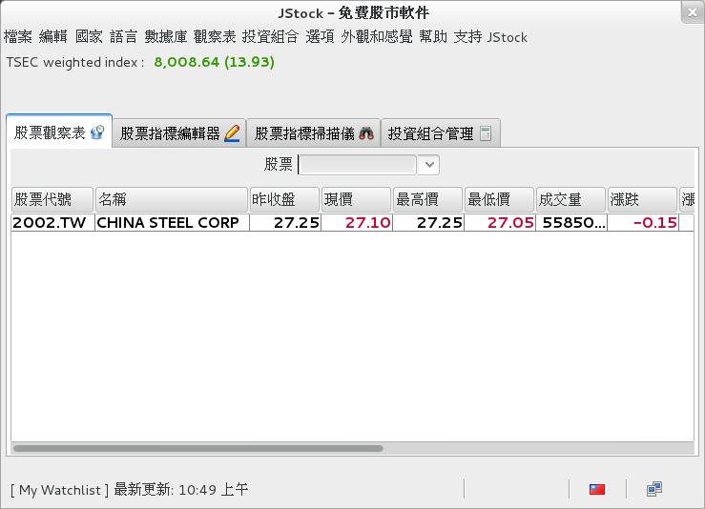
Task: Sort by the 現價 column header
Action: click(x=356, y=199)
